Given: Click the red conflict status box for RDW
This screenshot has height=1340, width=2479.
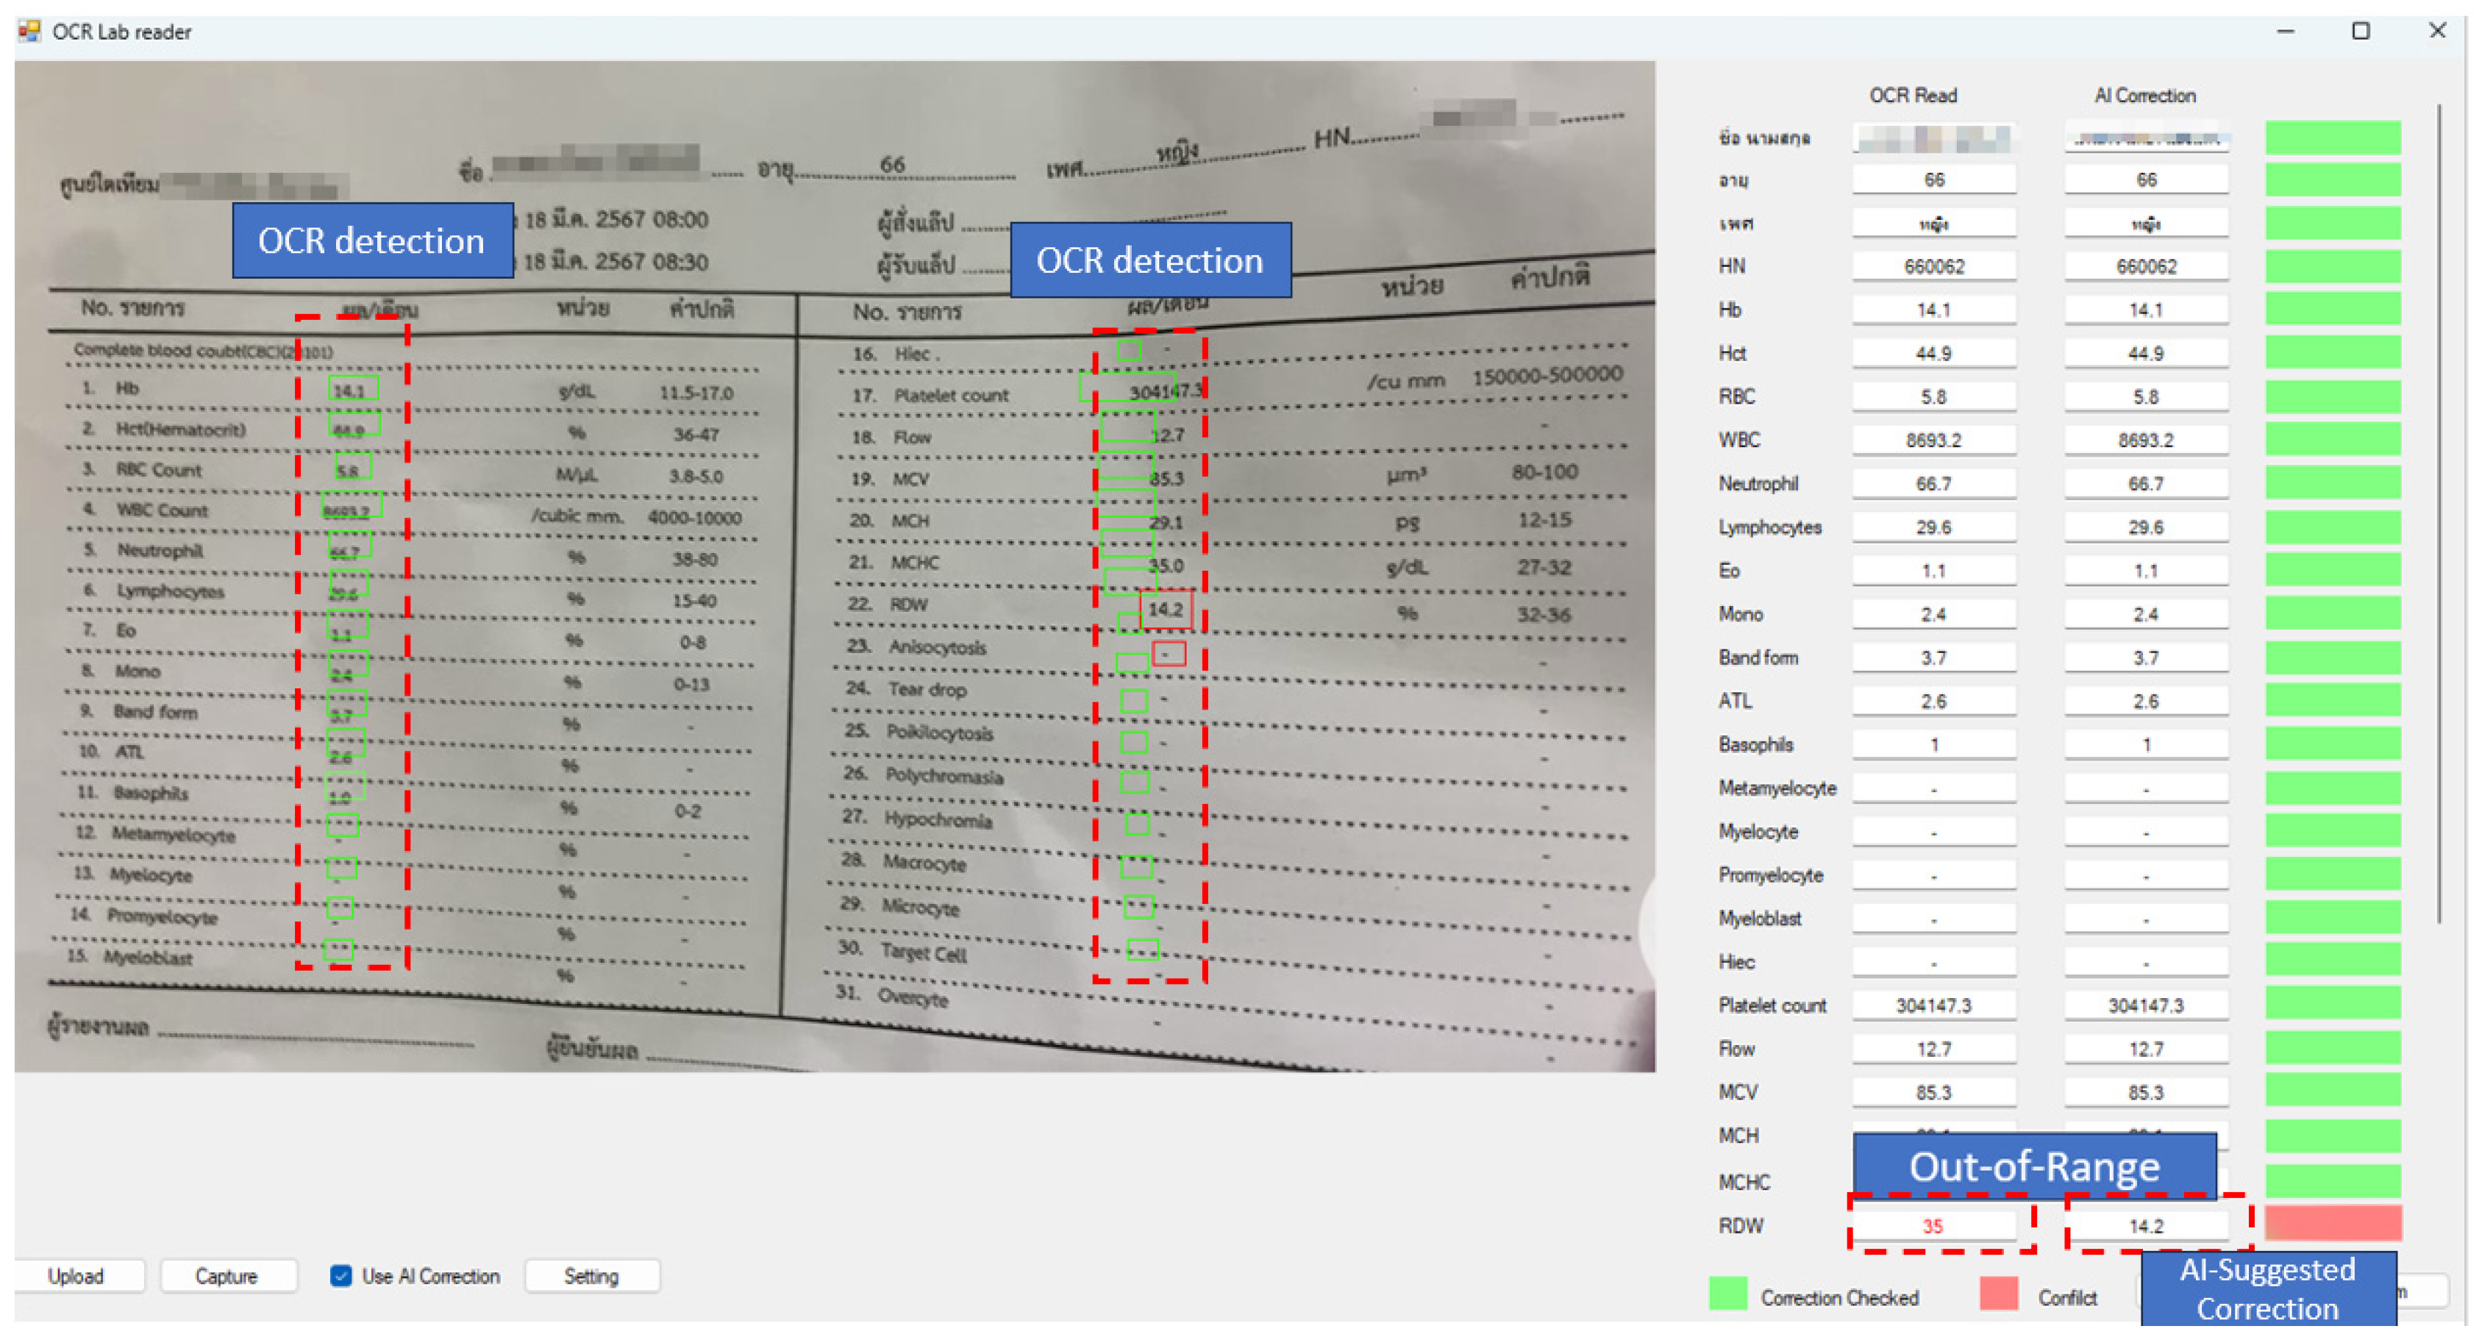Looking at the screenshot, I should (x=2332, y=1224).
